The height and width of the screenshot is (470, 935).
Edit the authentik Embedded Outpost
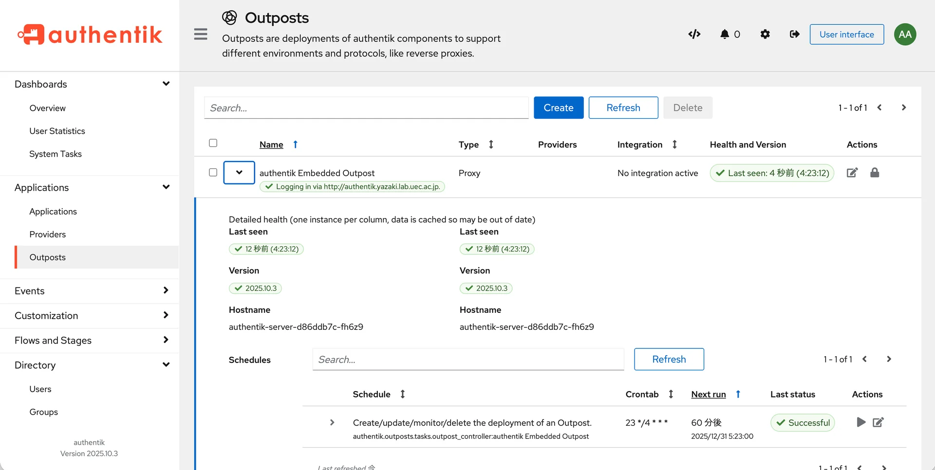tap(852, 173)
